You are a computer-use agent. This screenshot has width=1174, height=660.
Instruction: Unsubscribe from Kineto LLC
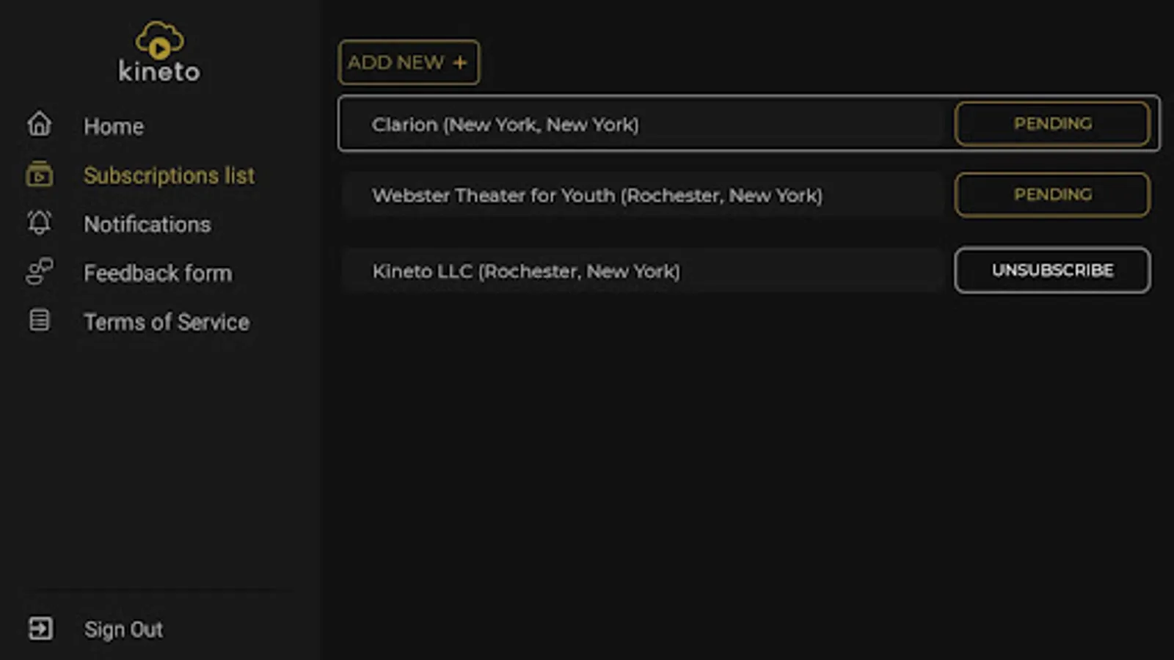1052,270
